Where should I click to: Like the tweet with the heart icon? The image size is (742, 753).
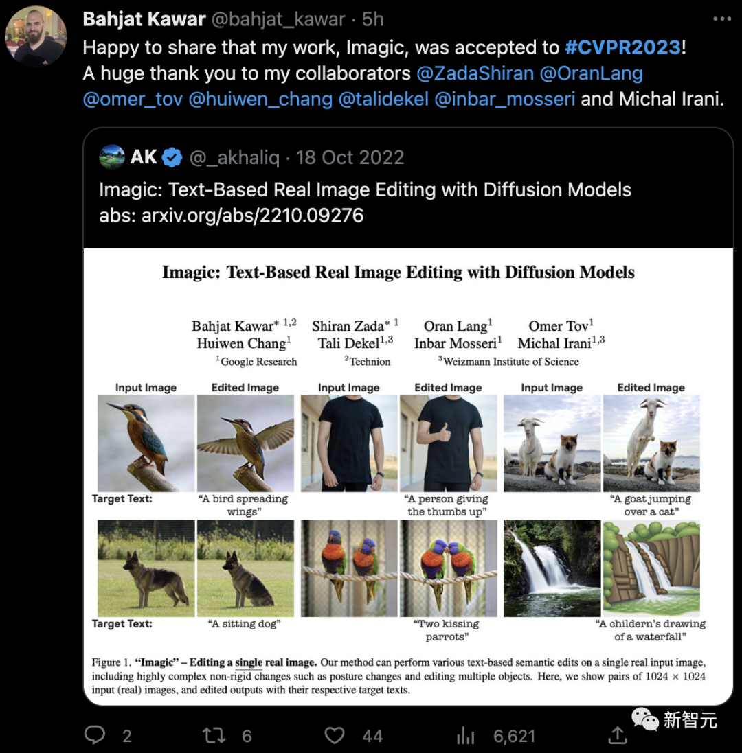click(335, 736)
